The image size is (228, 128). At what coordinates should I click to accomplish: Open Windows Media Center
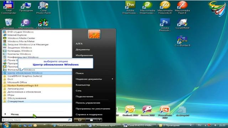(x=37, y=38)
